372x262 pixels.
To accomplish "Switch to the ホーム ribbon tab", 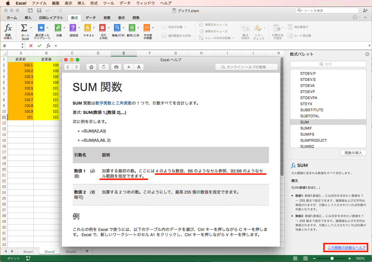I will point(12,18).
